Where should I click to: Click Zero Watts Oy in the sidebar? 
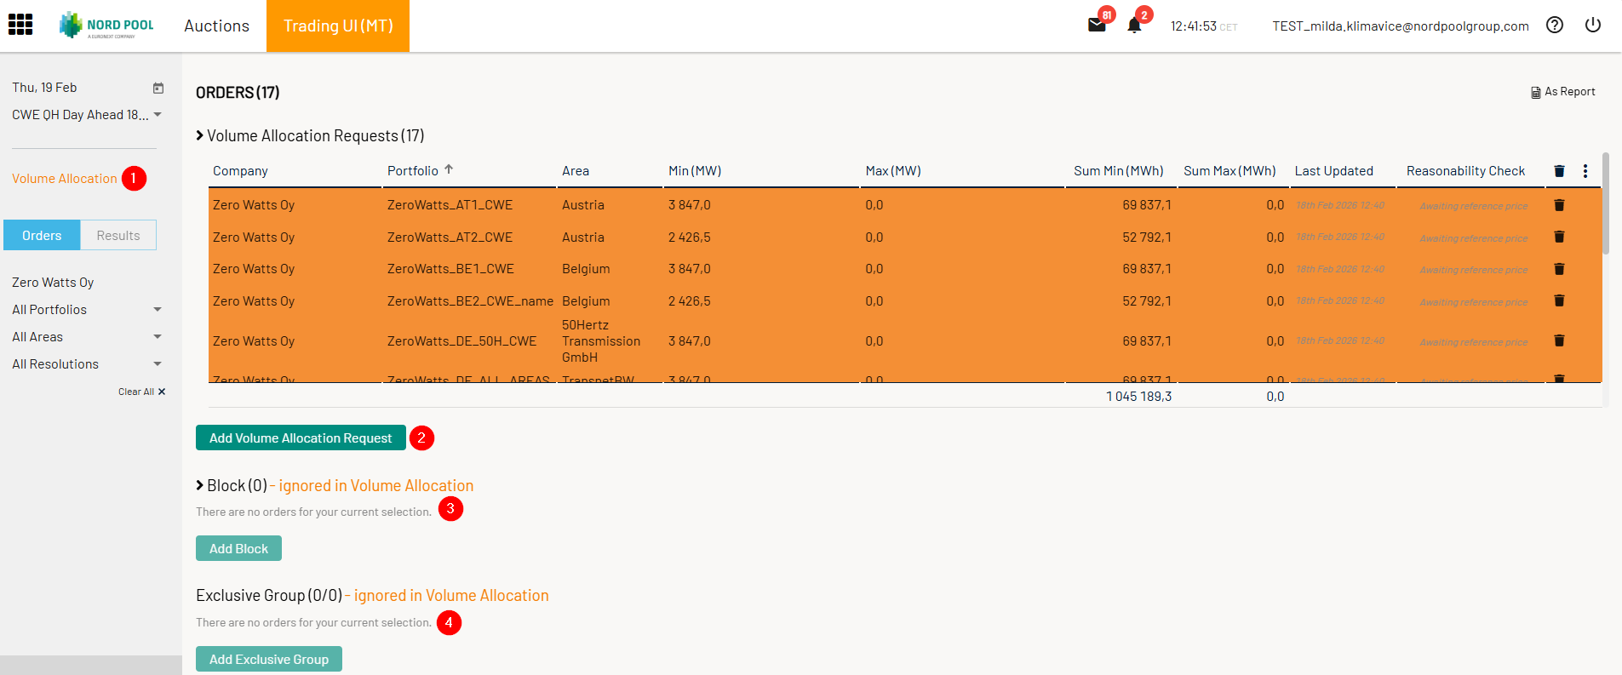pyautogui.click(x=53, y=283)
